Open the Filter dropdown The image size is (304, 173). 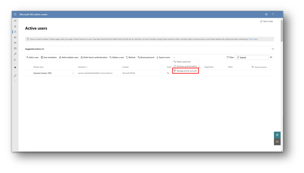(x=230, y=57)
